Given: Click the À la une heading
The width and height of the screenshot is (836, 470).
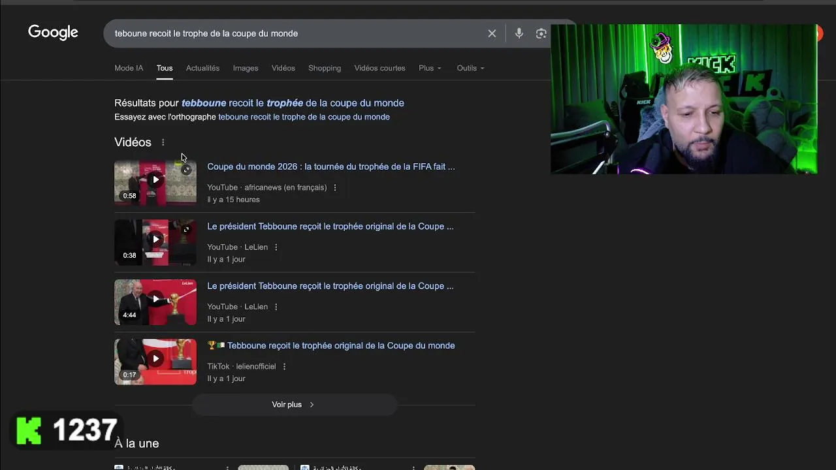Looking at the screenshot, I should click(x=137, y=443).
